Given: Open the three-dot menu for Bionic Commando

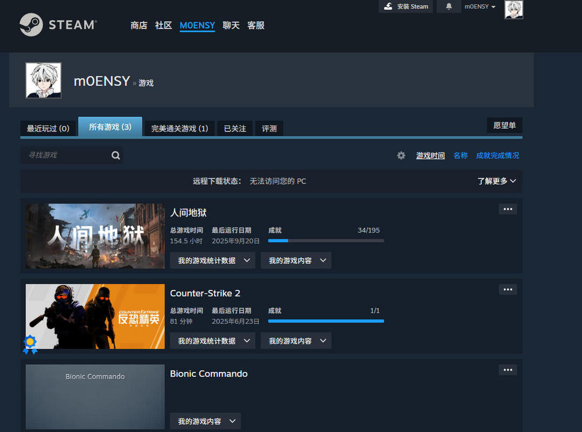Looking at the screenshot, I should [x=508, y=370].
